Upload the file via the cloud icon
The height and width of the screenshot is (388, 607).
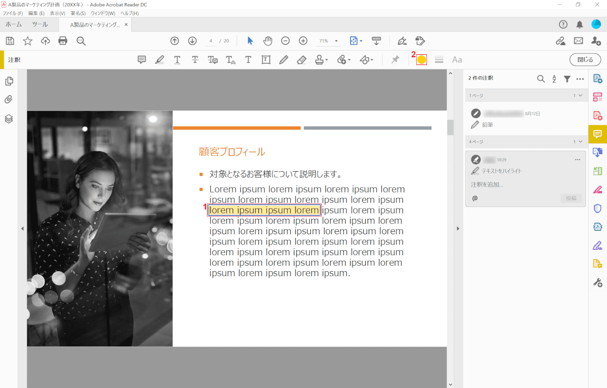pos(45,41)
